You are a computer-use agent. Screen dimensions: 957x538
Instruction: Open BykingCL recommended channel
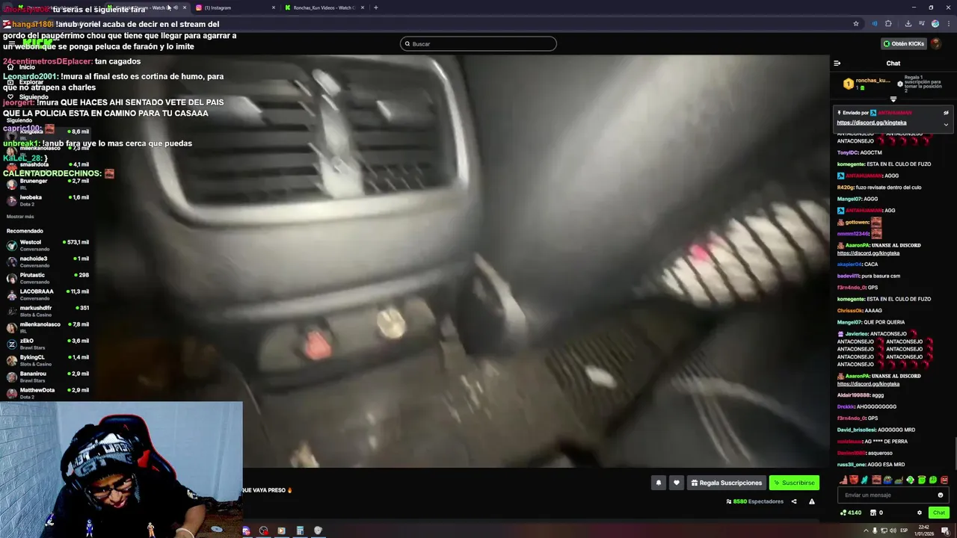click(x=48, y=360)
